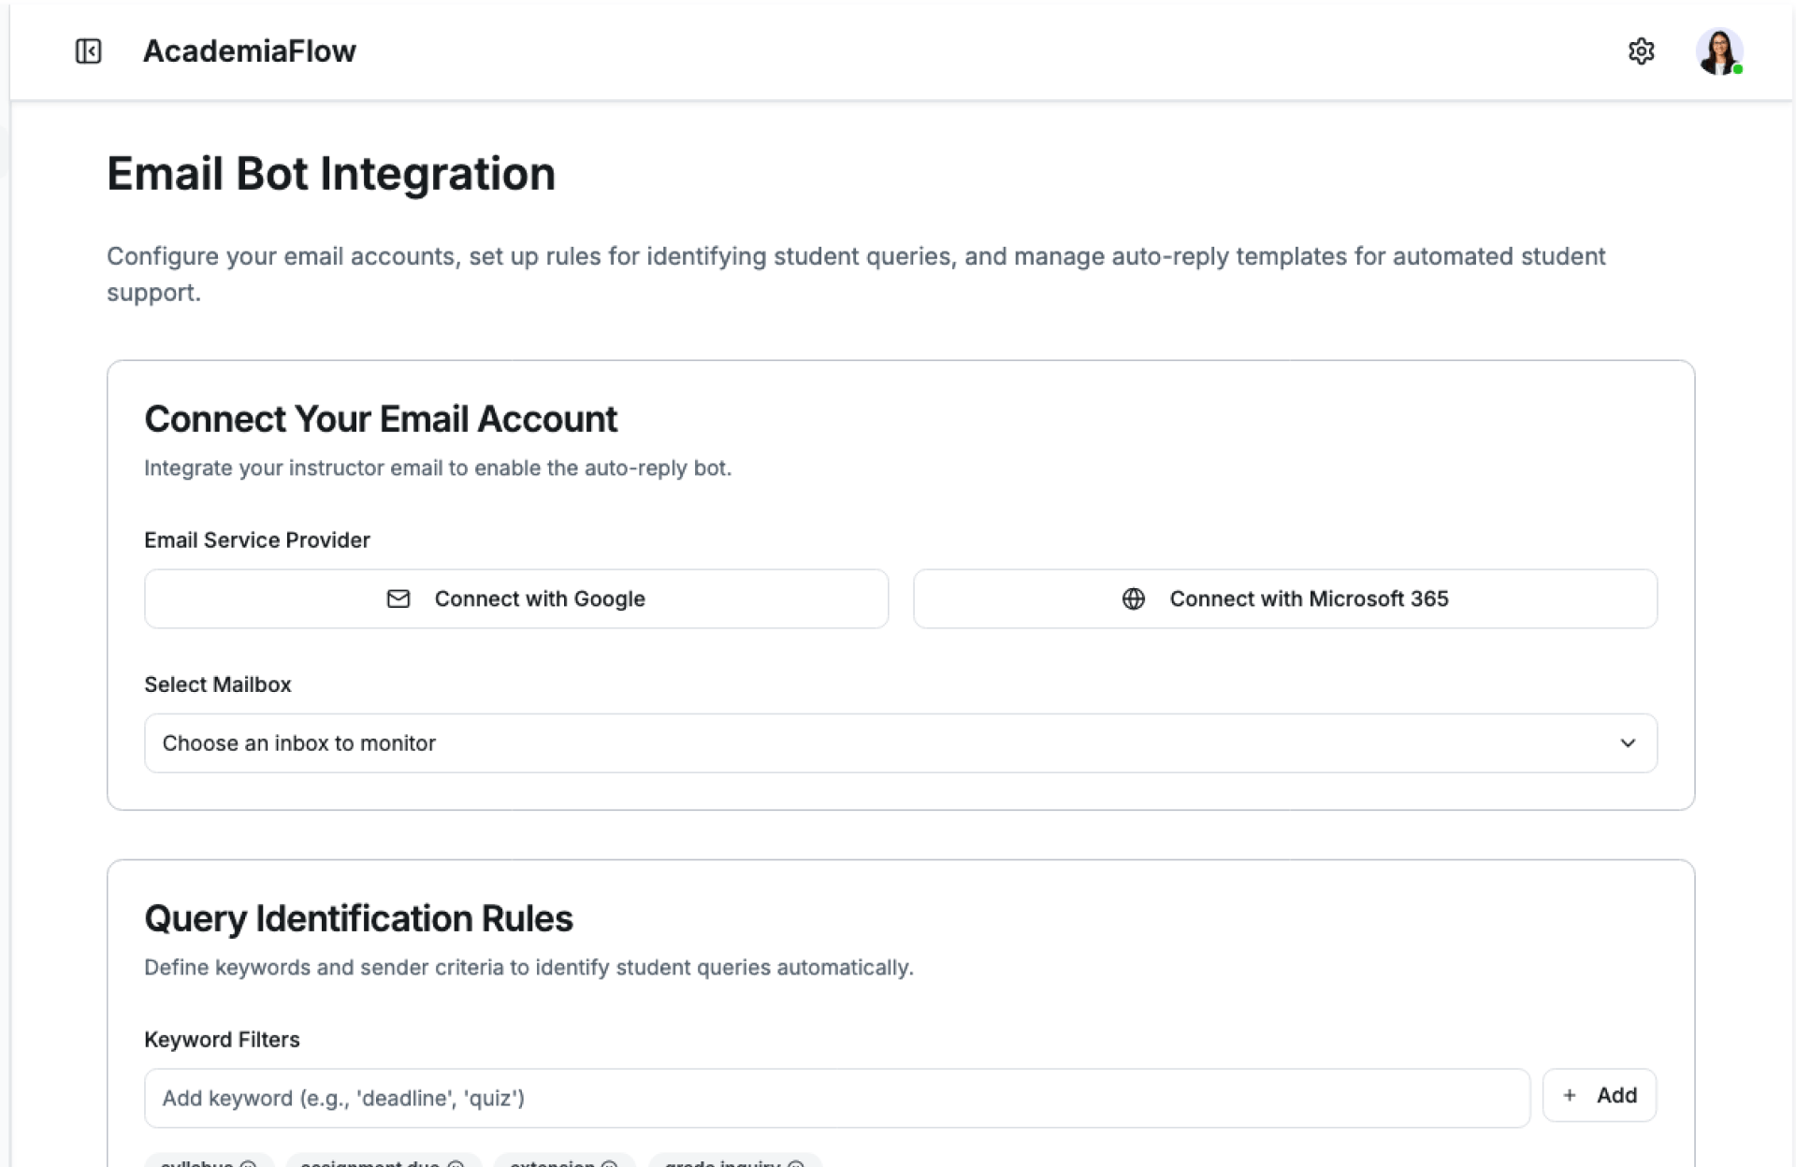The width and height of the screenshot is (1796, 1167).
Task: Select the 'syllabus' keyword chip
Action: point(196,1163)
